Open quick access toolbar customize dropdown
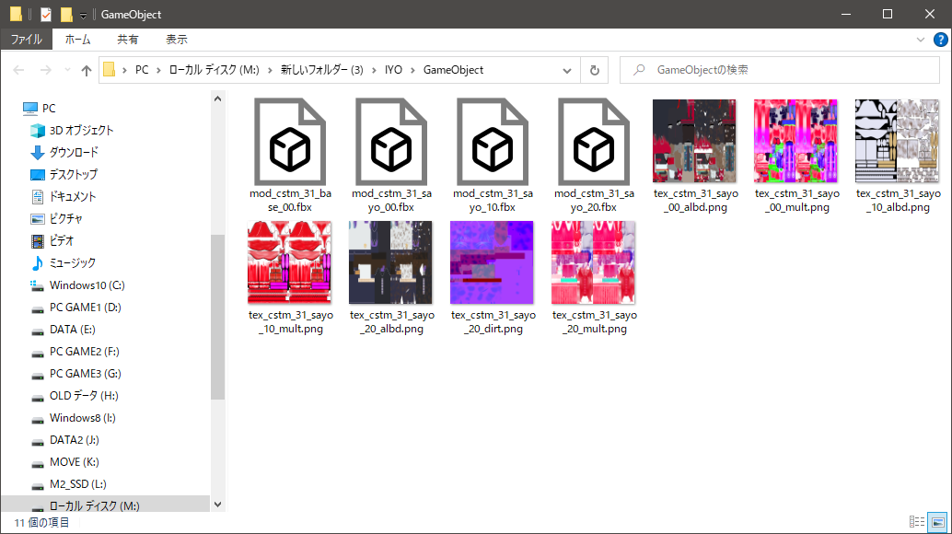The height and width of the screenshot is (534, 952). coord(83,15)
